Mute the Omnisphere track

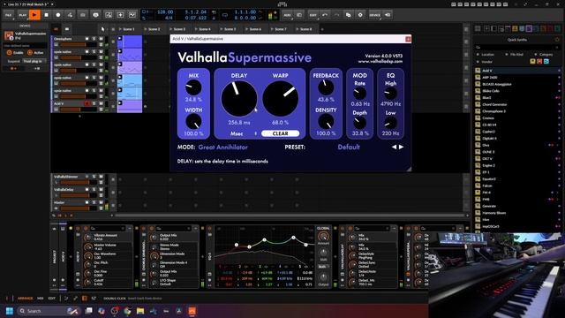point(101,39)
